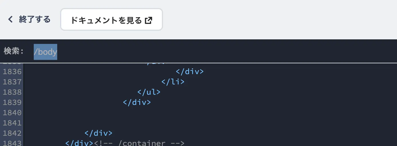This screenshot has height=146, width=397.
Task: Place cursor on </div> at line 1839
Action: [x=137, y=102]
